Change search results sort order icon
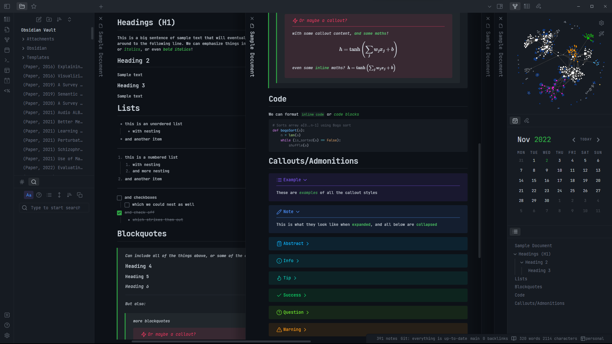The image size is (612, 344). (x=69, y=195)
